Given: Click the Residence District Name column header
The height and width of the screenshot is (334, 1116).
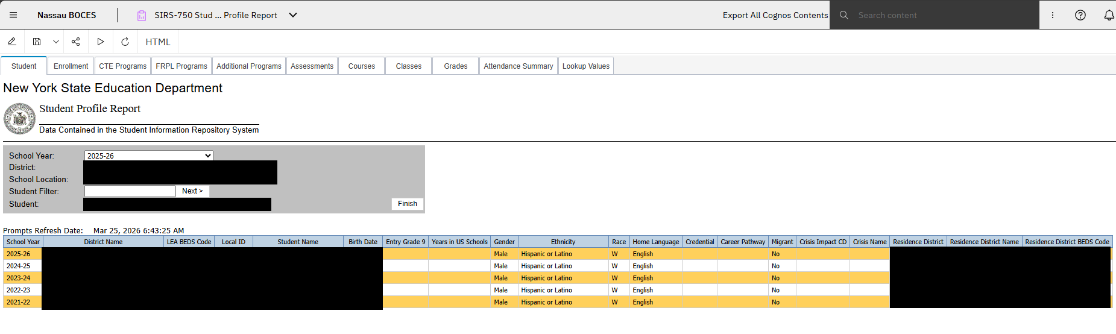Looking at the screenshot, I should (985, 242).
